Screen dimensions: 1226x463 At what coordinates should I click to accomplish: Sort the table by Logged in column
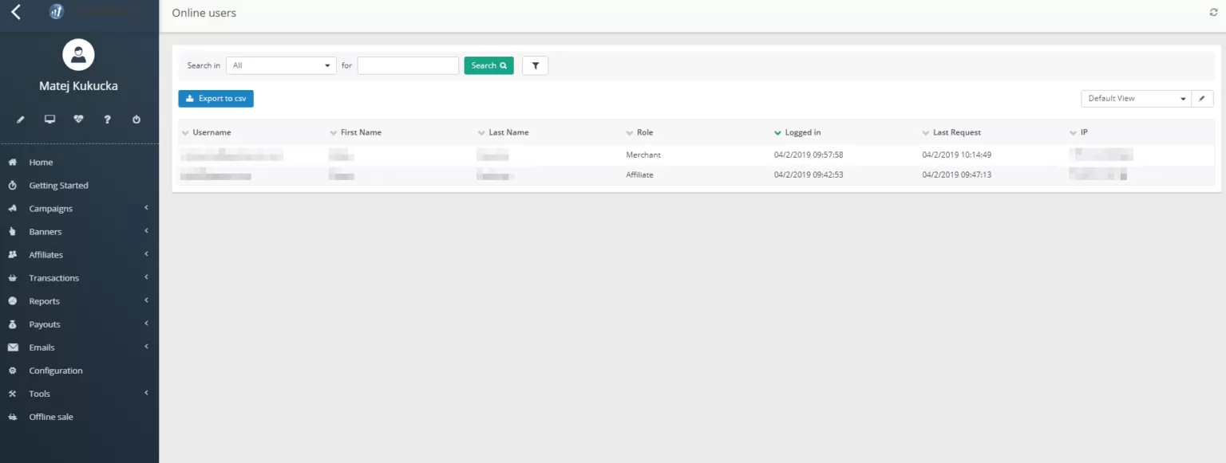pyautogui.click(x=804, y=131)
